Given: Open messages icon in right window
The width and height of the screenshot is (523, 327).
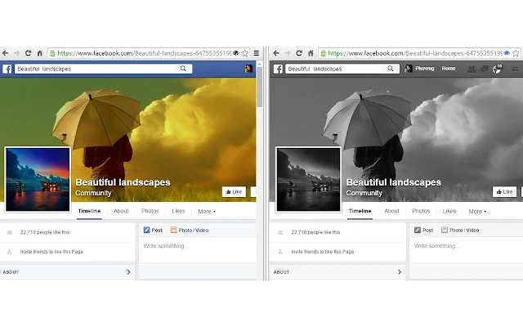Looking at the screenshot, I should pos(485,69).
